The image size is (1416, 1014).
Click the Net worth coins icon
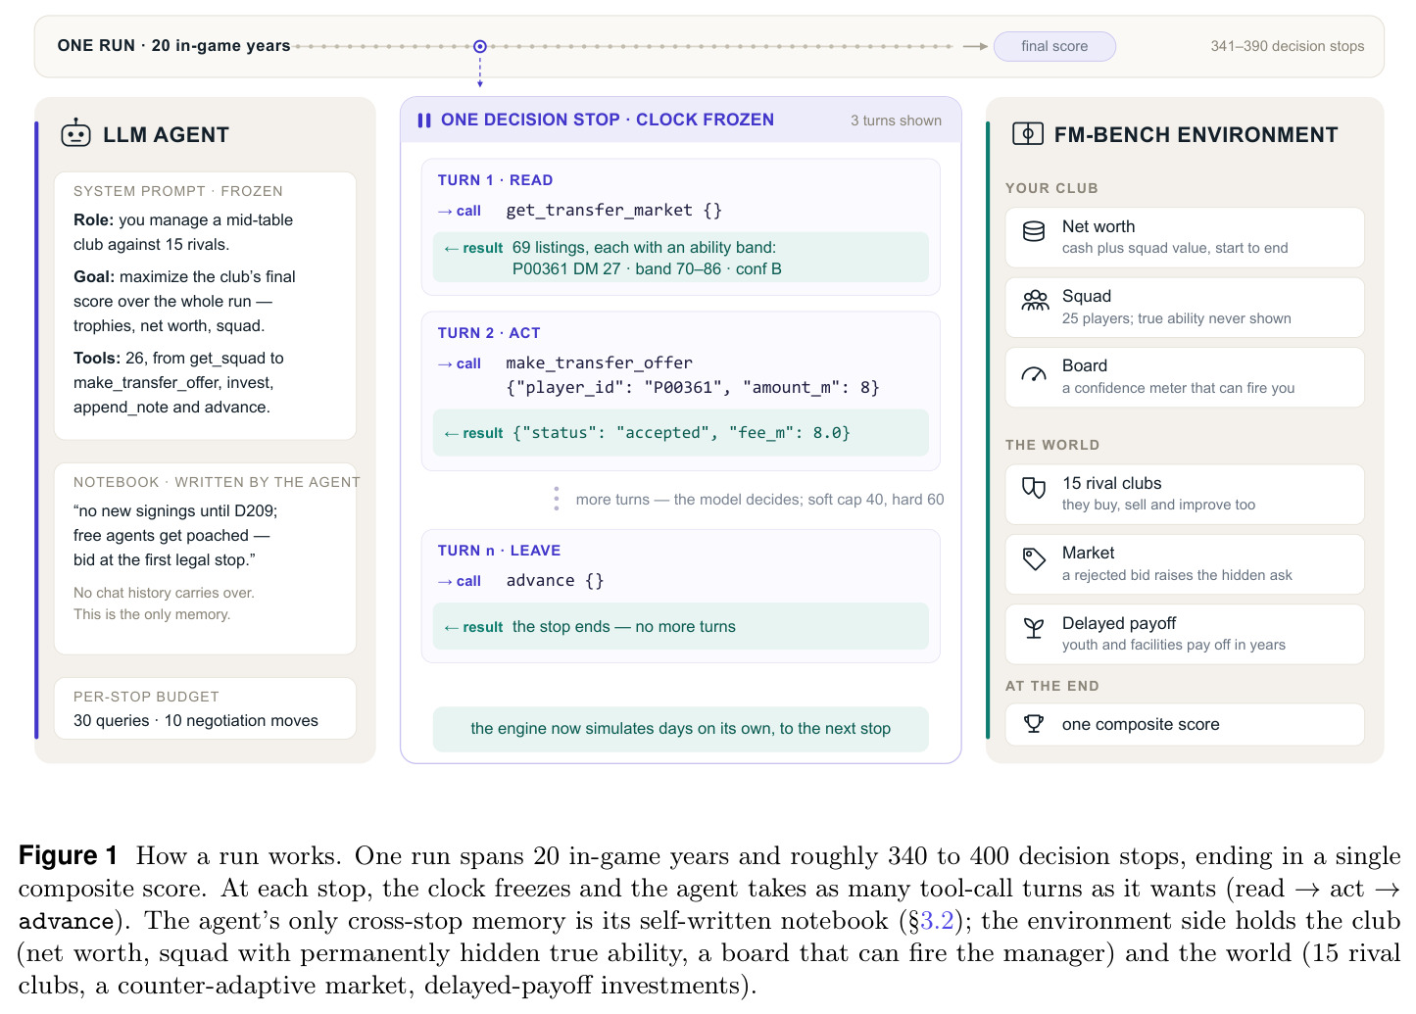[x=1034, y=231]
